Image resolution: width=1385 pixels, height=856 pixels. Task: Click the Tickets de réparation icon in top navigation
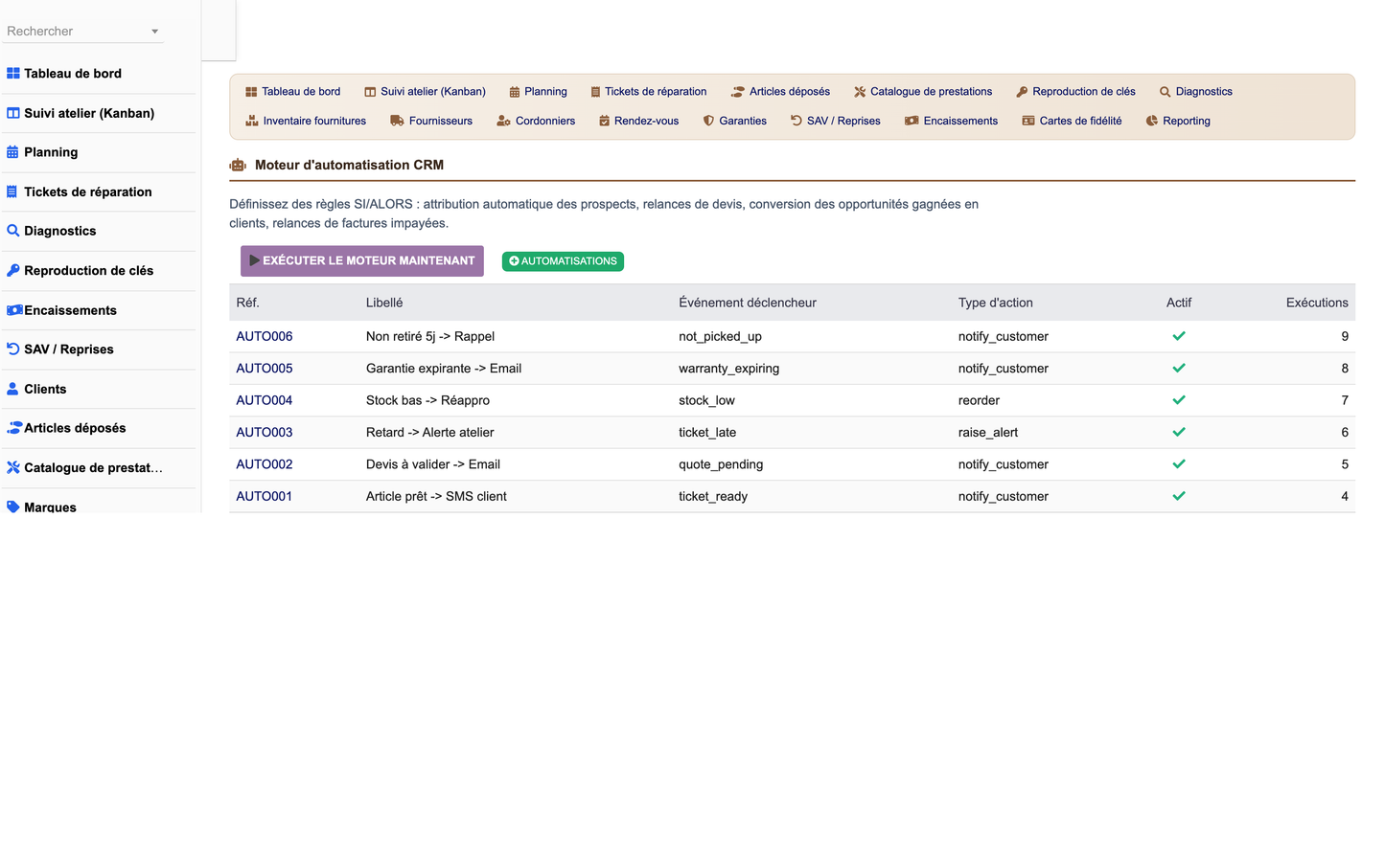click(x=595, y=92)
